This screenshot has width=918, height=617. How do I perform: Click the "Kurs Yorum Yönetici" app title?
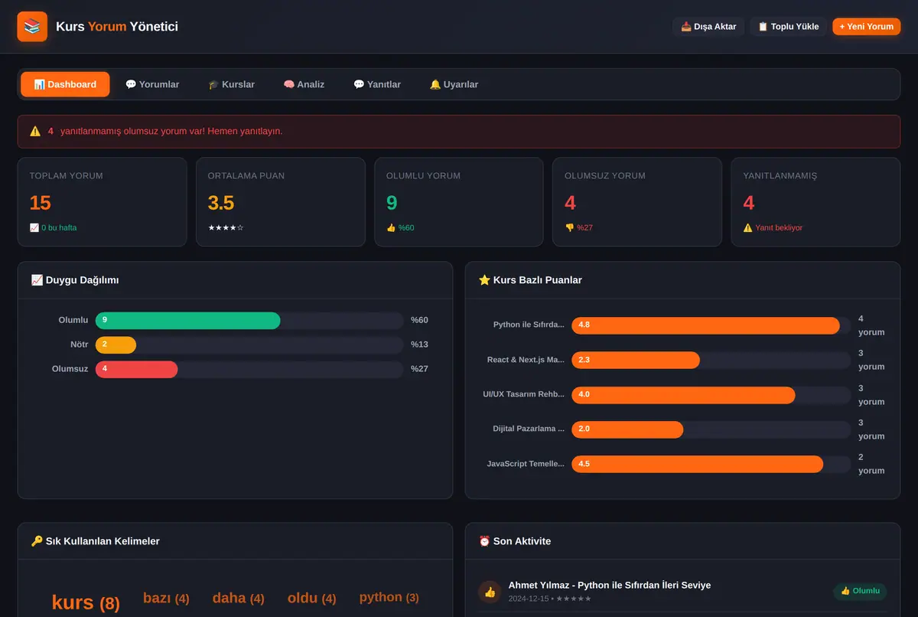tap(117, 27)
